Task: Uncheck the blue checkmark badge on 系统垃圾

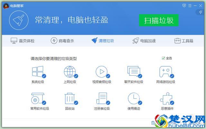Action: click(x=44, y=76)
